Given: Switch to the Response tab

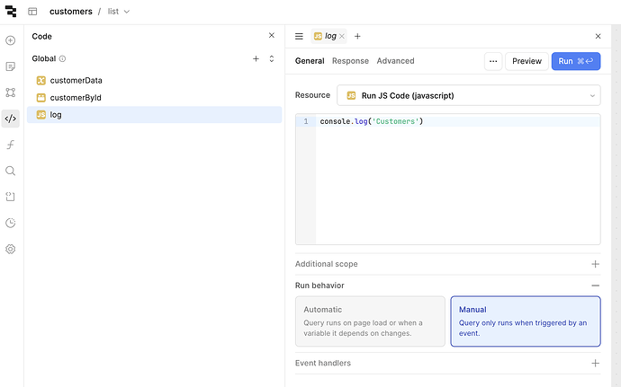Looking at the screenshot, I should [350, 61].
